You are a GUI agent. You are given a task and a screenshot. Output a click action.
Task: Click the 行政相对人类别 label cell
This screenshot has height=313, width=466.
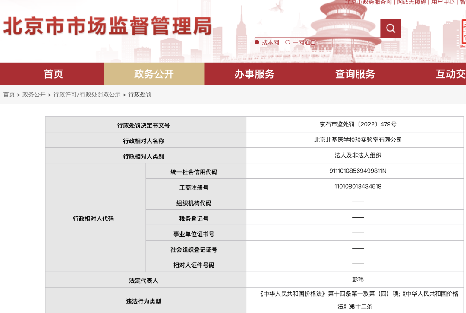[x=146, y=155]
